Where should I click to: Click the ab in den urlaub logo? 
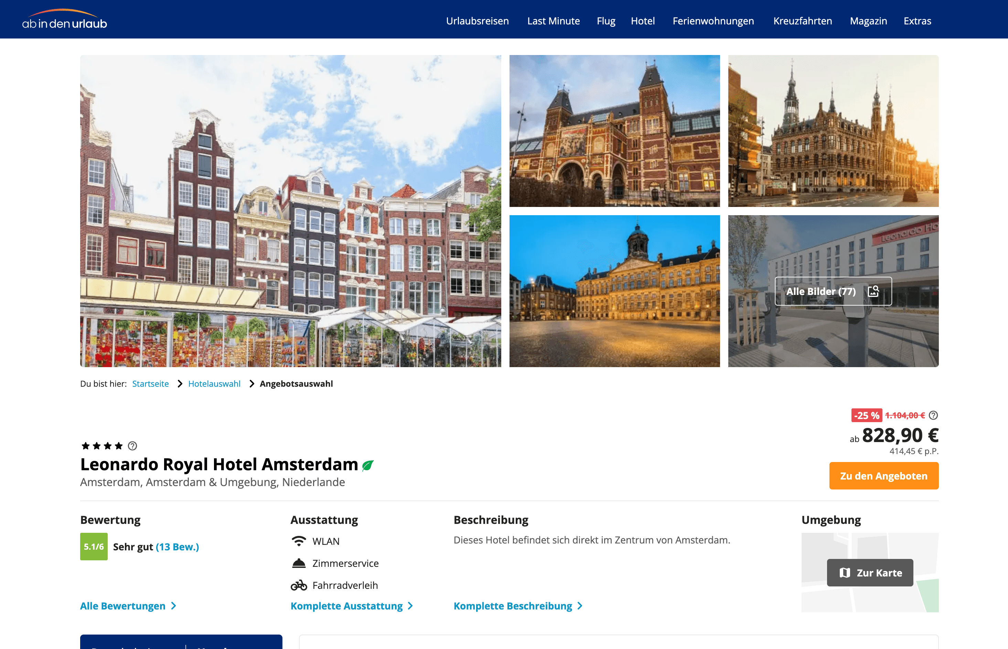[x=65, y=20]
